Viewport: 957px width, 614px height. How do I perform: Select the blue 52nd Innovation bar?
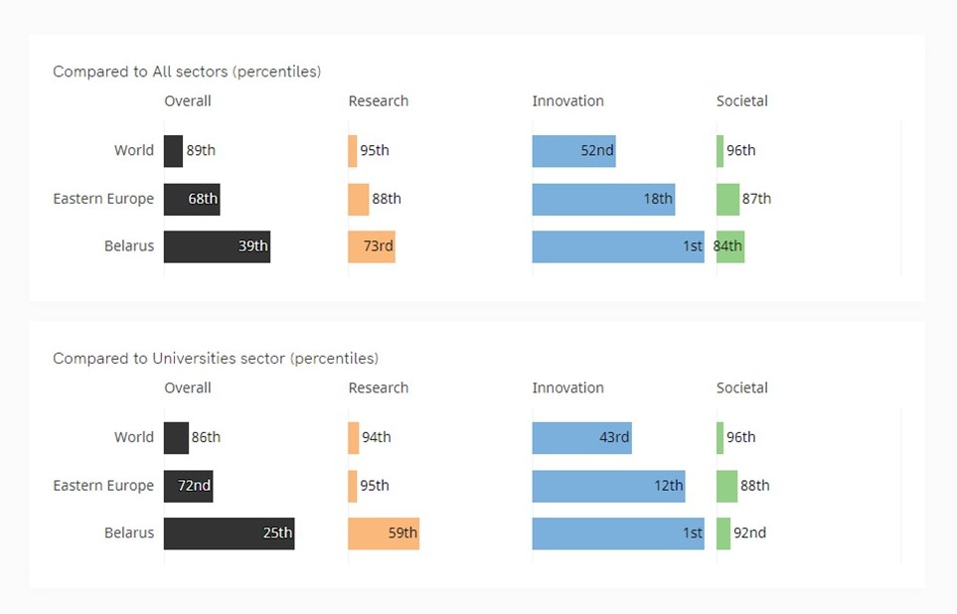[573, 151]
